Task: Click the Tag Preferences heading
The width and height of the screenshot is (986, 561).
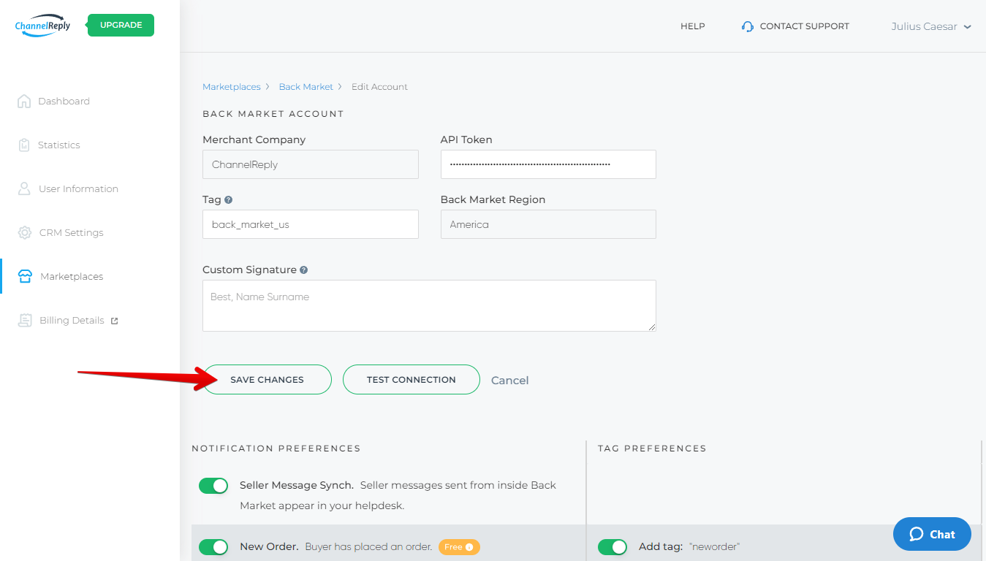Action: coord(652,449)
